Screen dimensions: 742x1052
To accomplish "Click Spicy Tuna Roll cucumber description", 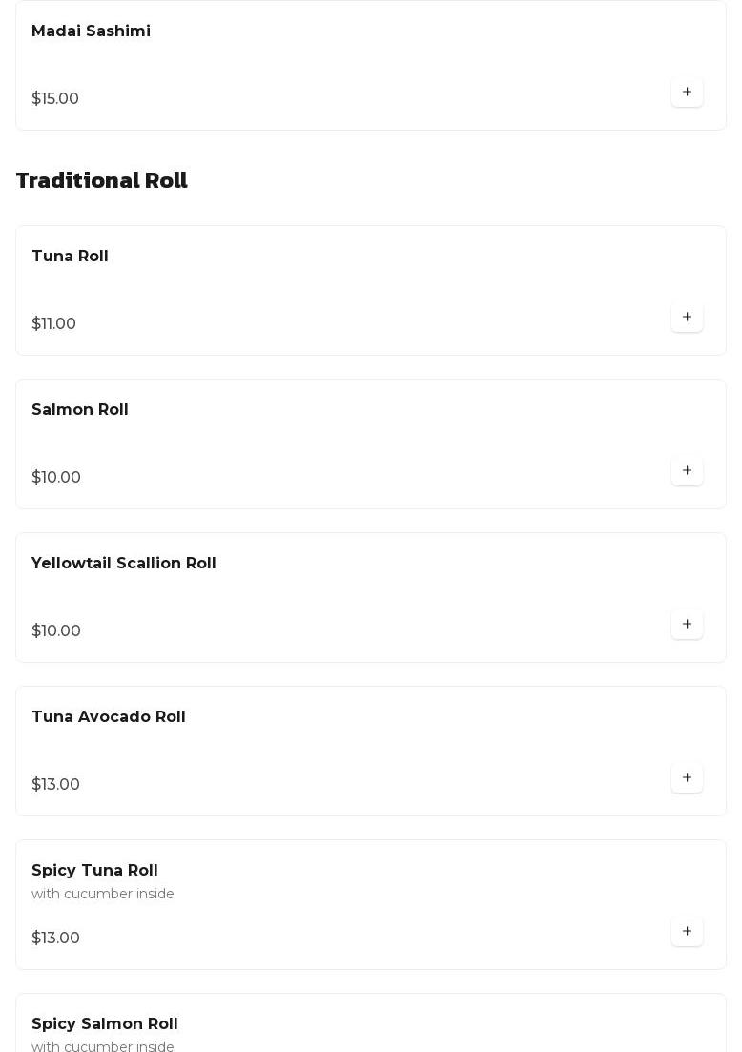I will 103,895.
